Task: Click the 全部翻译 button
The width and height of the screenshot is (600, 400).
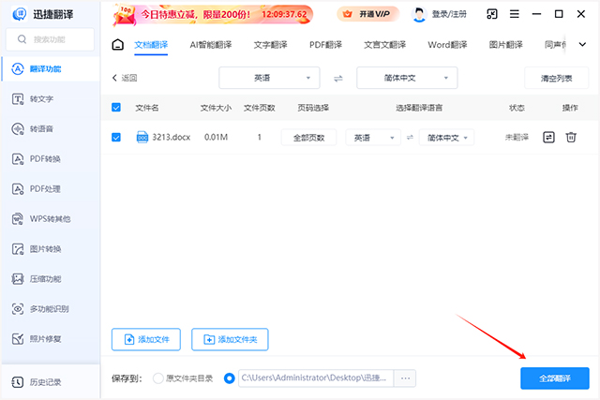Action: 555,378
